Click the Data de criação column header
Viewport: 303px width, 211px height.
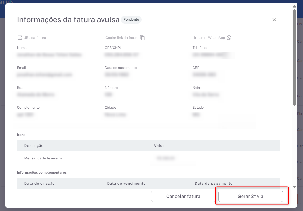pos(39,184)
